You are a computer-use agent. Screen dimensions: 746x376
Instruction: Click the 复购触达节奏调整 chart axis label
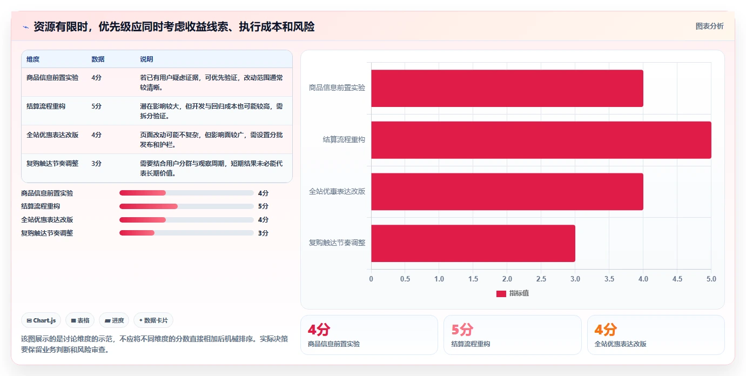pyautogui.click(x=337, y=243)
